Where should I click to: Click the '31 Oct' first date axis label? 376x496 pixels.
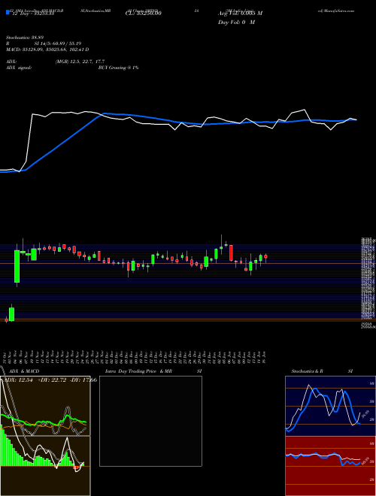click(6, 357)
